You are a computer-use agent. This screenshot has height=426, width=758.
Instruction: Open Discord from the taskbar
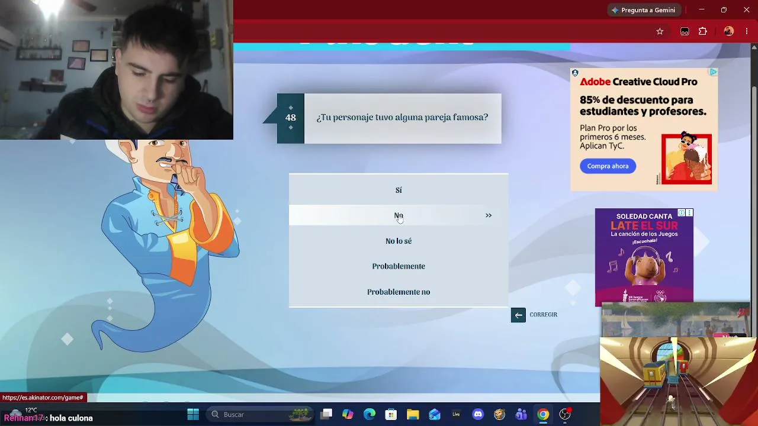(x=478, y=414)
